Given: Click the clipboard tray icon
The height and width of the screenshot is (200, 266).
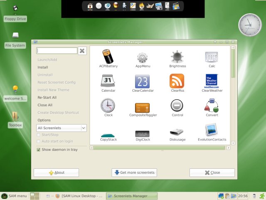Looking at the screenshot, I should (x=227, y=196).
